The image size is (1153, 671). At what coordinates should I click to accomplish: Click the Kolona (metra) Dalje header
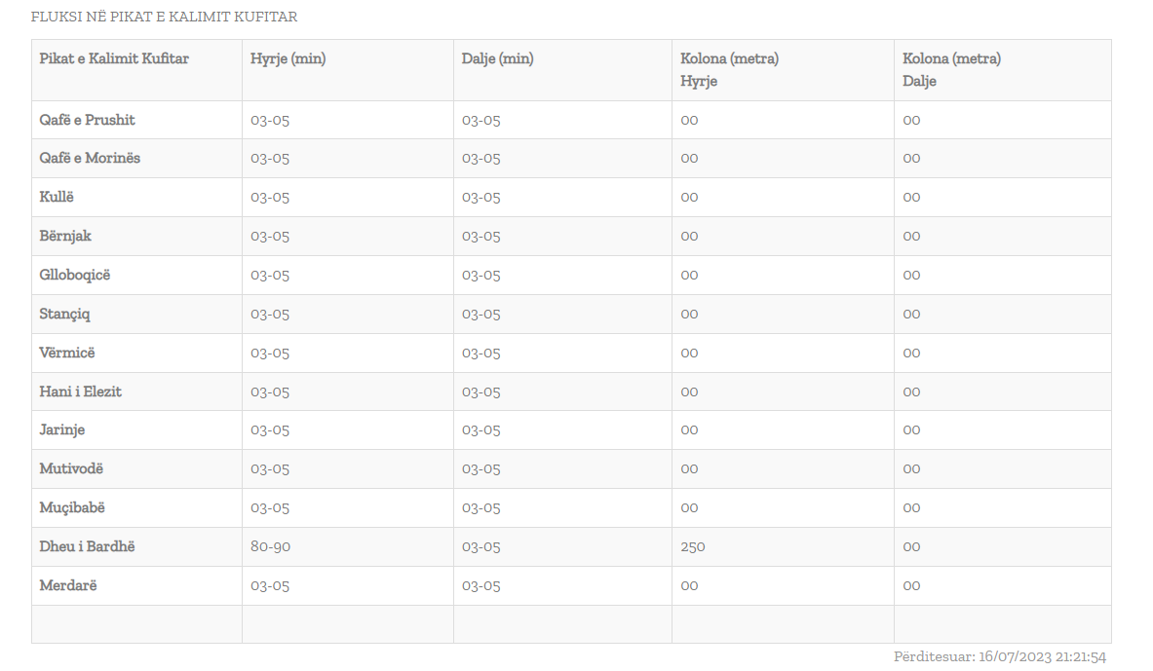pyautogui.click(x=951, y=69)
